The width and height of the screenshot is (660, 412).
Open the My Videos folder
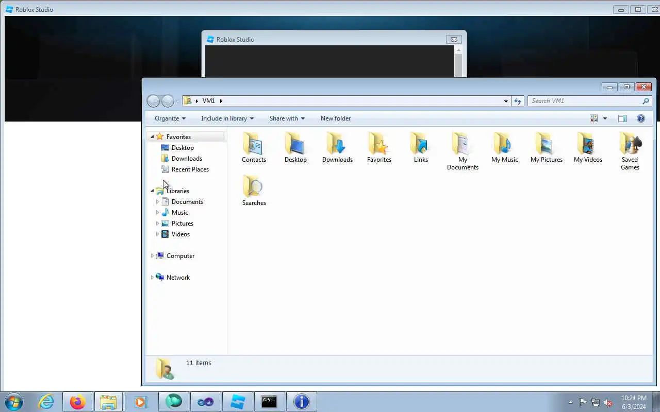pyautogui.click(x=588, y=147)
